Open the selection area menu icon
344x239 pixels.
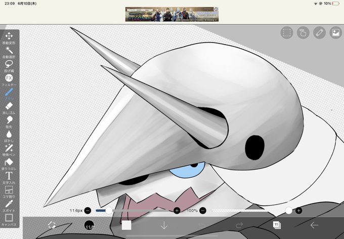[287, 33]
